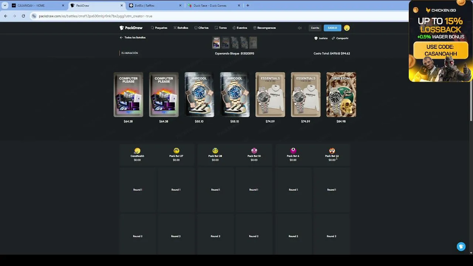The height and width of the screenshot is (266, 473).
Task: Close the Duck Race tab
Action: coord(239,6)
